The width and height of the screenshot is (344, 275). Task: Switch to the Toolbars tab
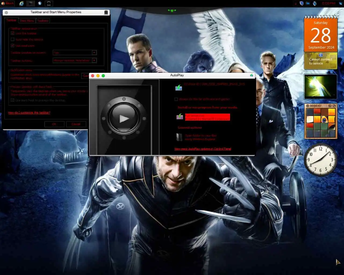43,21
